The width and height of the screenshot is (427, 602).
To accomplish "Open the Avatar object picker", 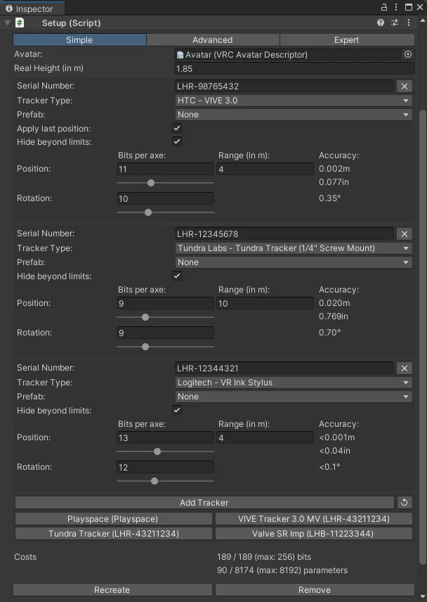I will [x=408, y=54].
